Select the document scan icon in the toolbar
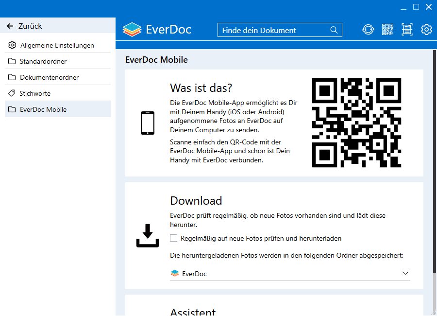Image resolution: width=437 pixels, height=316 pixels. [407, 29]
